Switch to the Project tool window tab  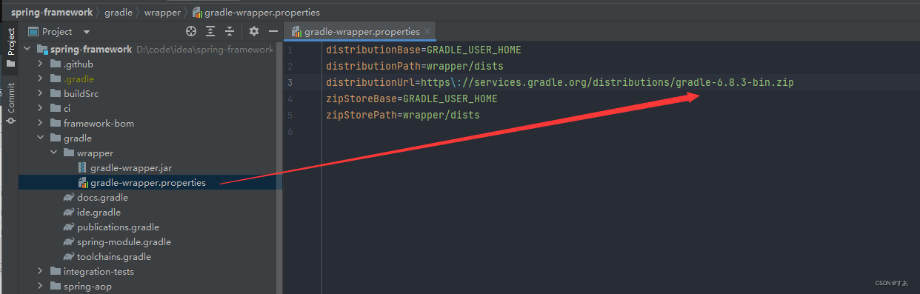click(x=10, y=47)
